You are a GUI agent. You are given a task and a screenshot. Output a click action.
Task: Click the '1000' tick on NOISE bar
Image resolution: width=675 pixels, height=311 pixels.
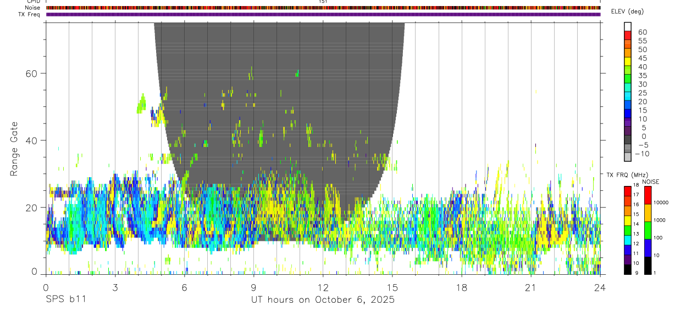click(x=659, y=220)
